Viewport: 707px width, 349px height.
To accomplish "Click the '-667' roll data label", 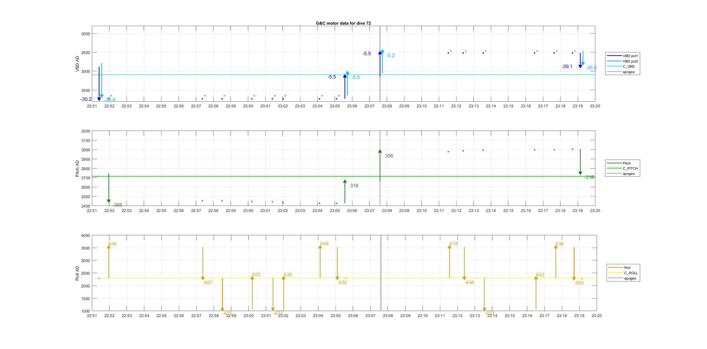I will point(208,283).
